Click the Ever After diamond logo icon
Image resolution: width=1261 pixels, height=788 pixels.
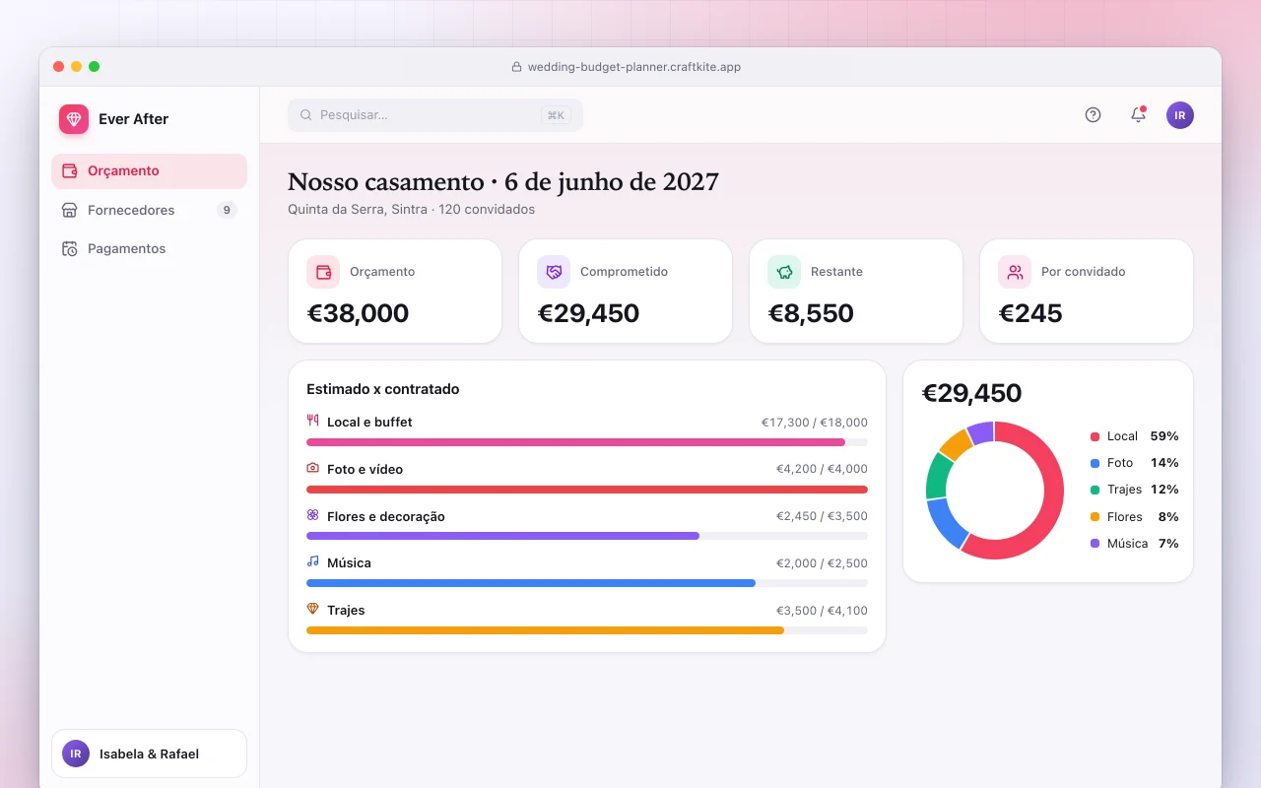coord(74,119)
